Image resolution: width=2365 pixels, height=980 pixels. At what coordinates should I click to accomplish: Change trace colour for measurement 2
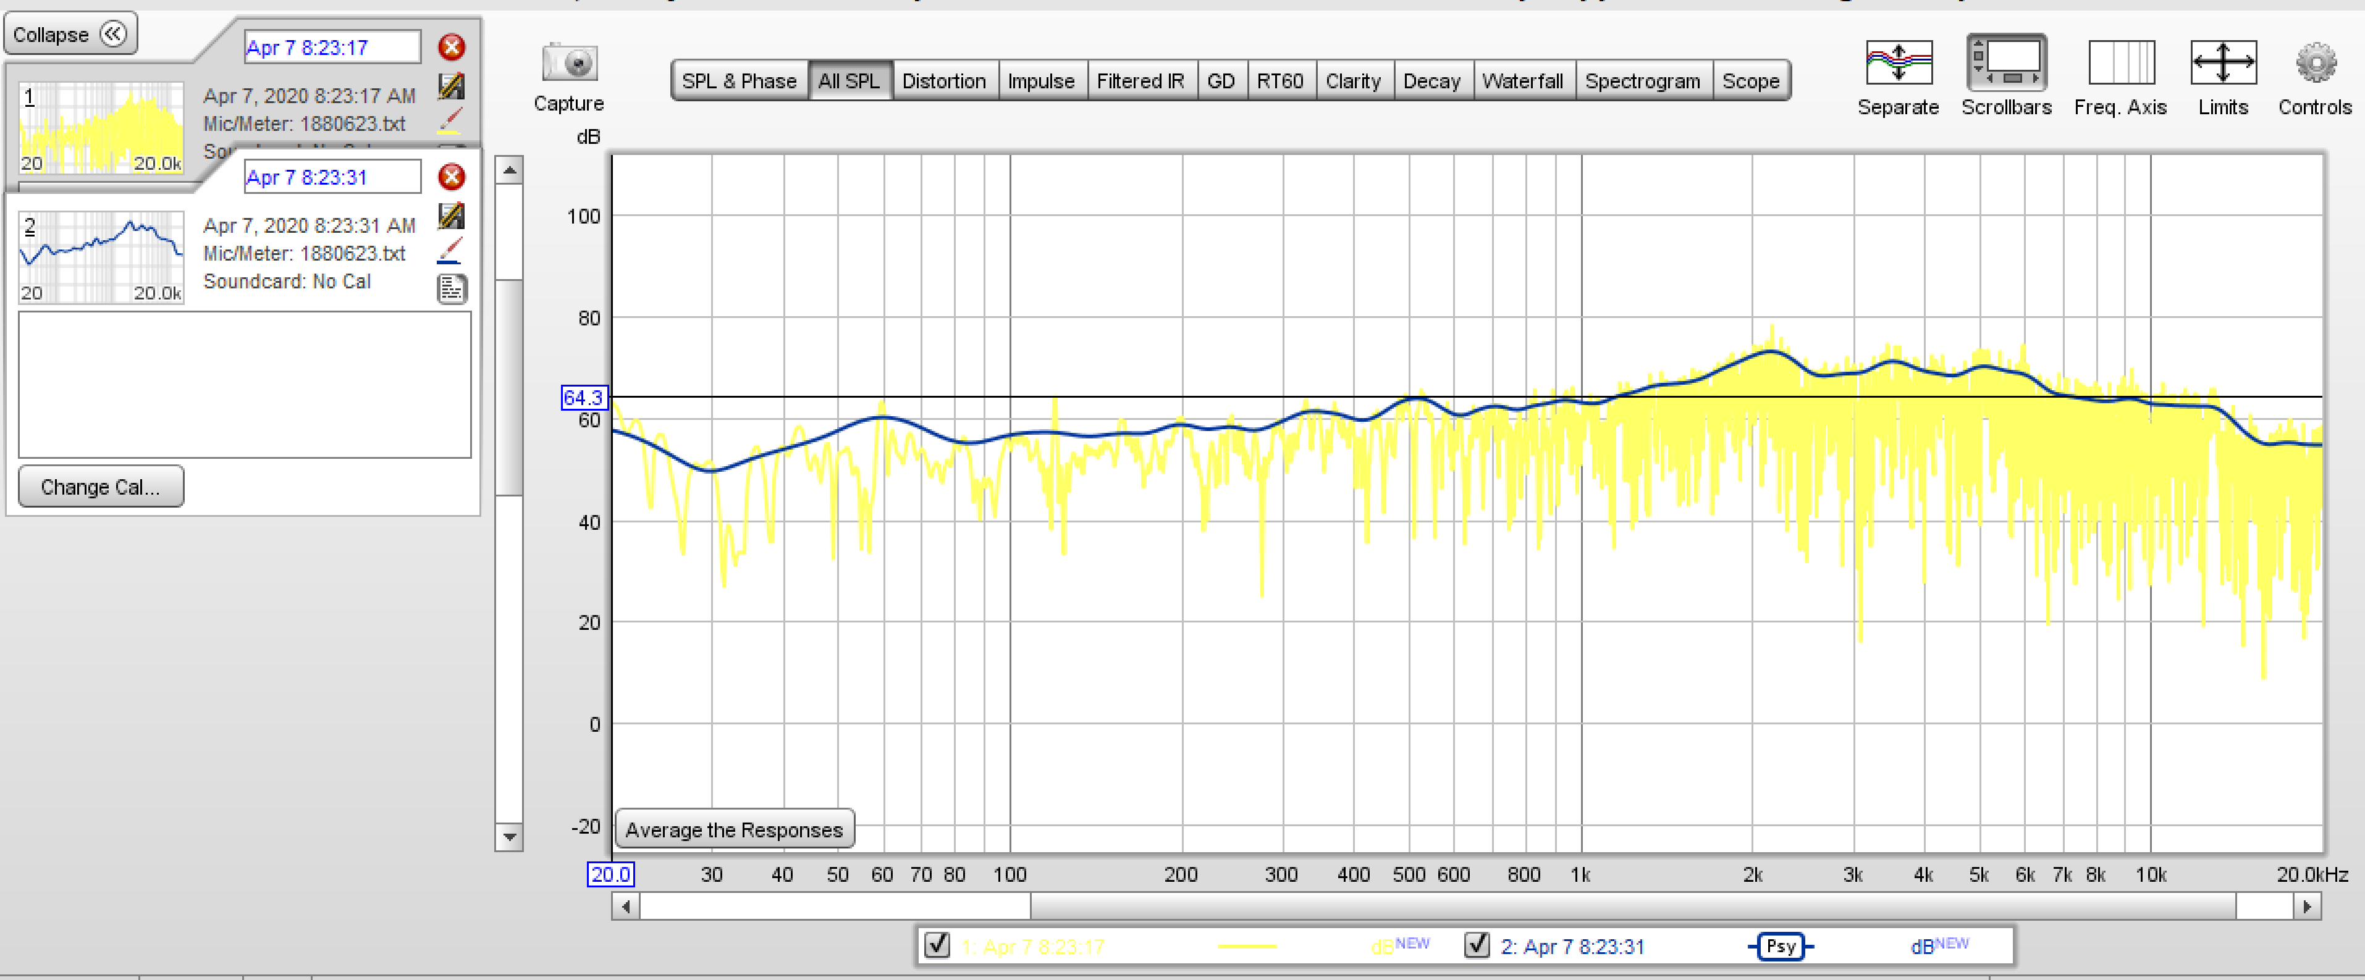[x=450, y=249]
